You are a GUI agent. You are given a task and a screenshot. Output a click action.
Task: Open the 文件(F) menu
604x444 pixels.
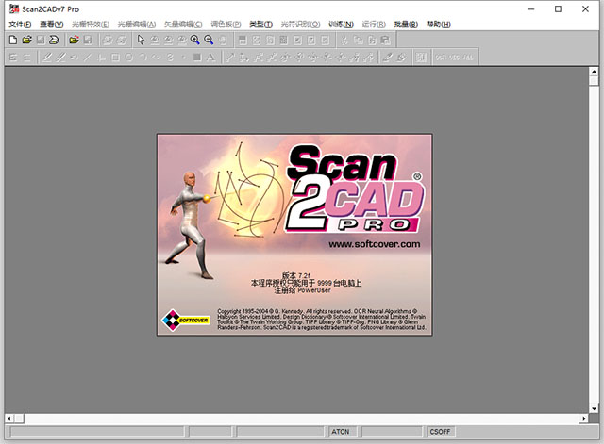(20, 24)
